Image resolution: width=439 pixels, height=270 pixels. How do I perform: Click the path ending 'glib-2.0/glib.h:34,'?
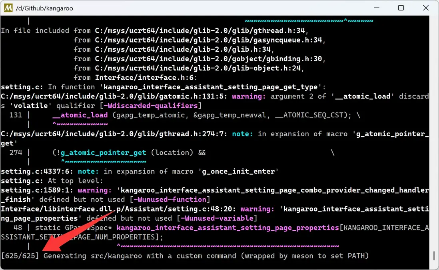184,49
